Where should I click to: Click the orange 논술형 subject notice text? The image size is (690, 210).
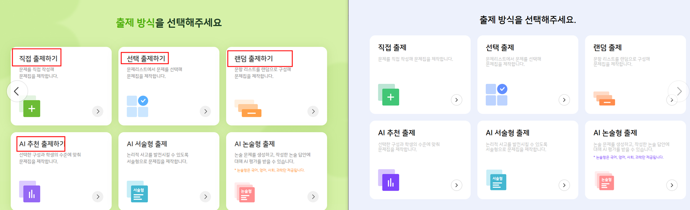[x=270, y=170]
